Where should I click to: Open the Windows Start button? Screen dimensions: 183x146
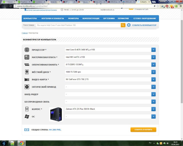pyautogui.click(x=4, y=143)
